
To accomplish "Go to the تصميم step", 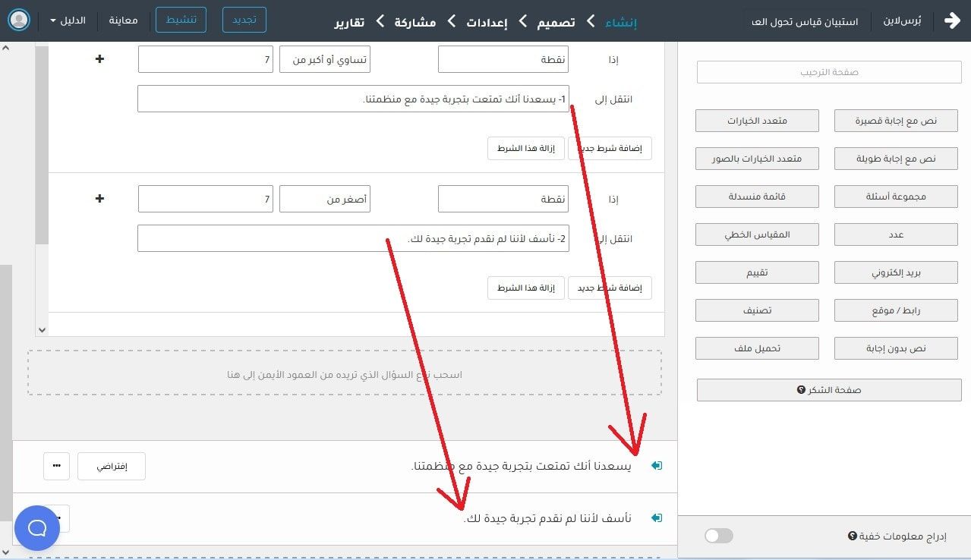I will coord(556,22).
